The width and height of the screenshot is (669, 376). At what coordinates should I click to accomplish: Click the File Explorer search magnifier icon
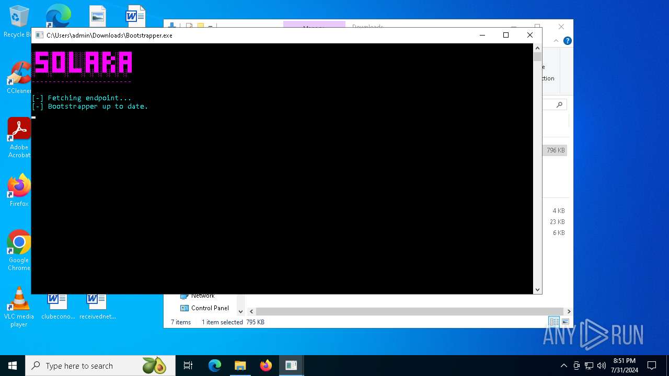tap(559, 105)
